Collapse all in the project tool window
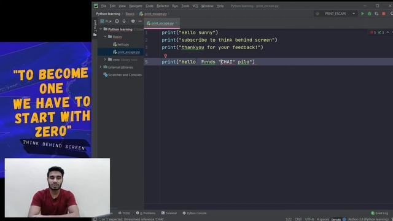Viewport: 393px width, 221px height. [124, 21]
